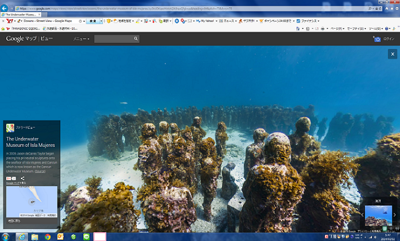This screenshot has height=241, width=400.
Task: Open File Explorer folder in taskbar
Action: (35, 237)
